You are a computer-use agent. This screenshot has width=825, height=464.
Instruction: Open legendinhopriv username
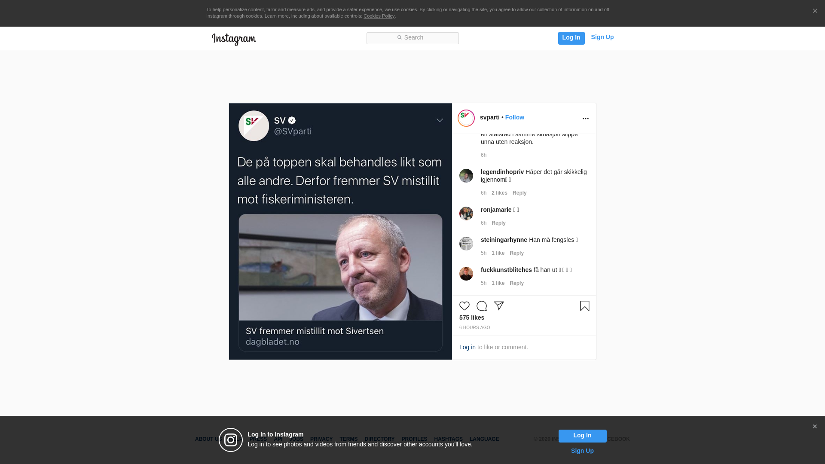point(502,172)
